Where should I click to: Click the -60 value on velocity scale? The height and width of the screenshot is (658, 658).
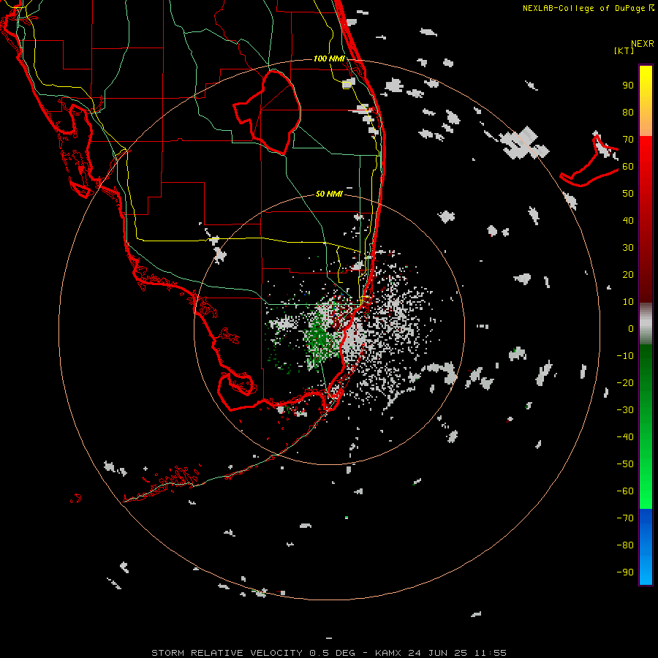625,491
